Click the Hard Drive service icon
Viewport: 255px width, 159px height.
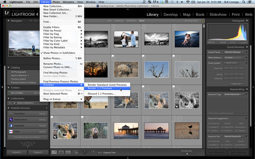click(x=11, y=114)
